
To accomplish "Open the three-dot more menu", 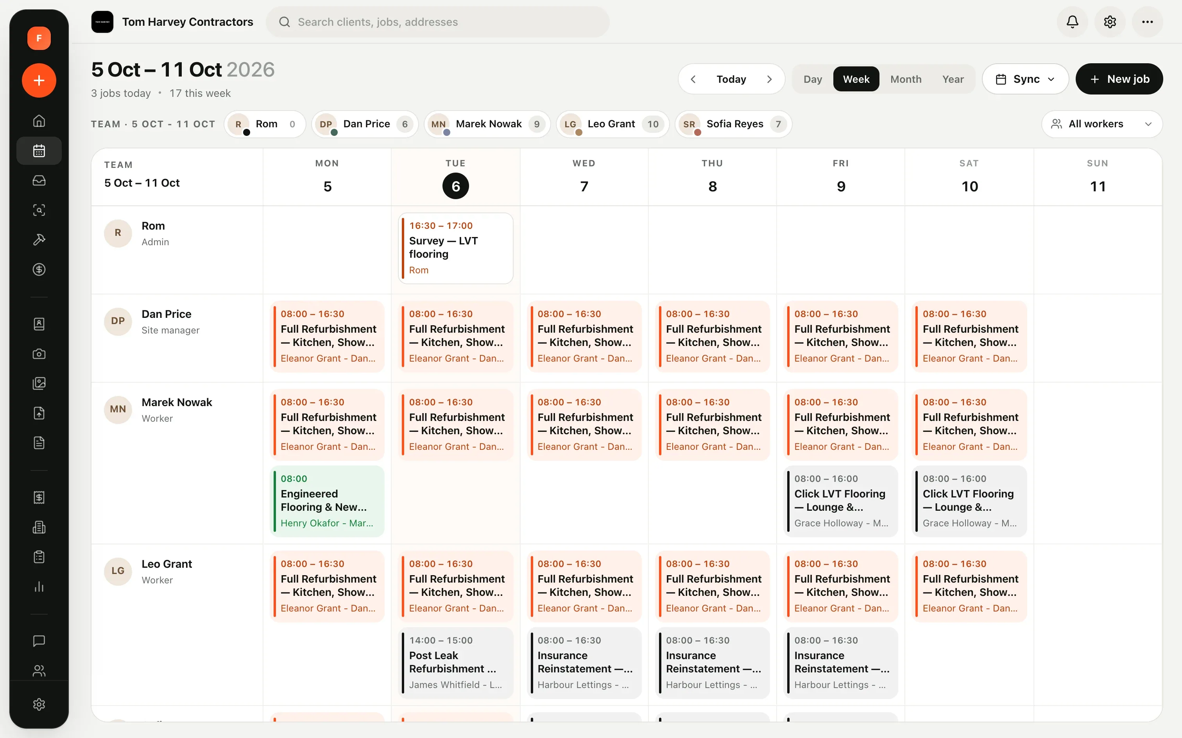I will coord(1147,22).
